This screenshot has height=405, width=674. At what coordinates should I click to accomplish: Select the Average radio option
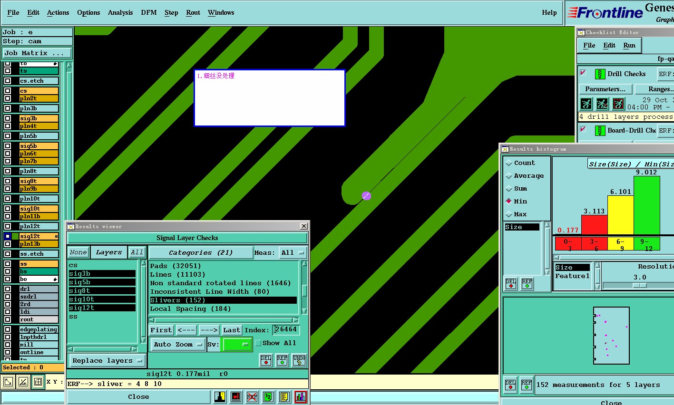pyautogui.click(x=509, y=176)
